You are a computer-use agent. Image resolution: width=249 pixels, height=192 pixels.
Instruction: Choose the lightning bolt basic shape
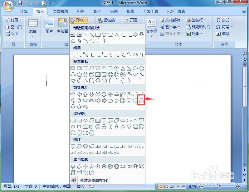click(x=141, y=74)
